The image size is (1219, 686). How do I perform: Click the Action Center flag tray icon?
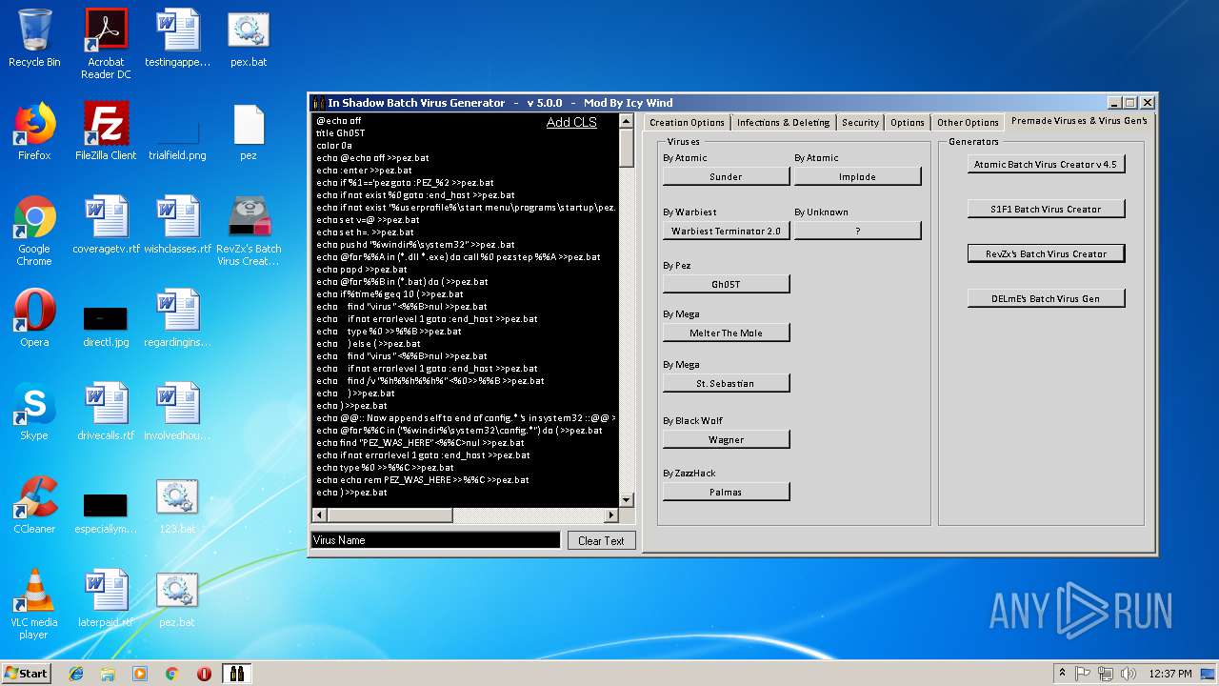[x=1083, y=674]
